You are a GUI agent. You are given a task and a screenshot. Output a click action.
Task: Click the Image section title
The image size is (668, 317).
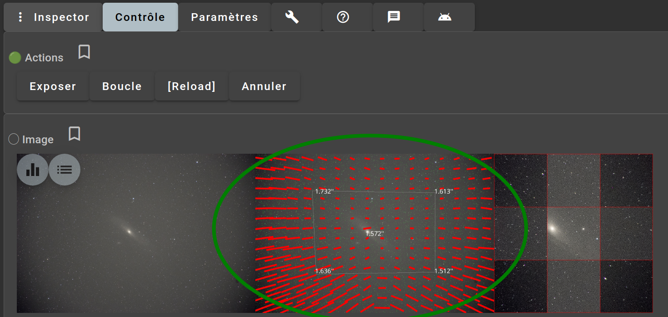tap(38, 140)
